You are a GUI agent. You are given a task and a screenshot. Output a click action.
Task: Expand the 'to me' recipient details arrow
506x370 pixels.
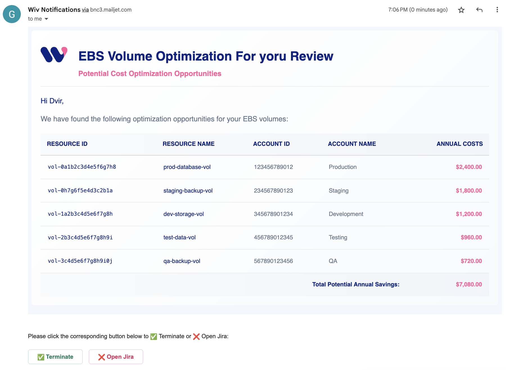tap(46, 19)
